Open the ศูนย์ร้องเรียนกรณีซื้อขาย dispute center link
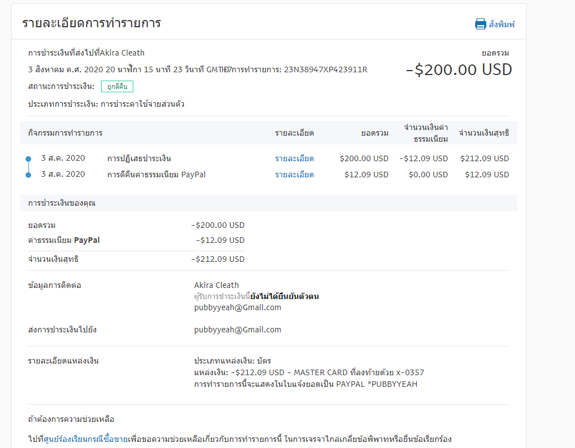Viewport: 575px width, 448px height. pyautogui.click(x=82, y=439)
